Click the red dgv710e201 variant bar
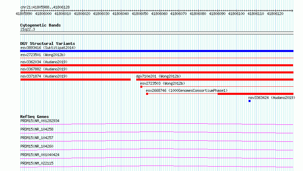The height and width of the screenshot is (171, 303). 215,80
